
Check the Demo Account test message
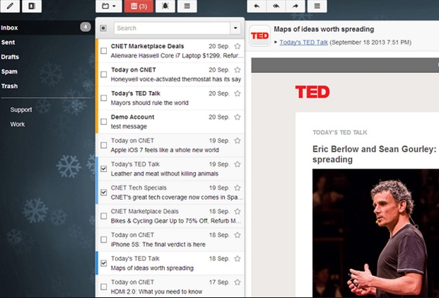point(104,121)
